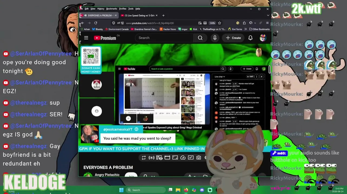The width and height of the screenshot is (347, 194).
Task: Close the EVERYONES A PROBLEM tab
Action: 115,15
